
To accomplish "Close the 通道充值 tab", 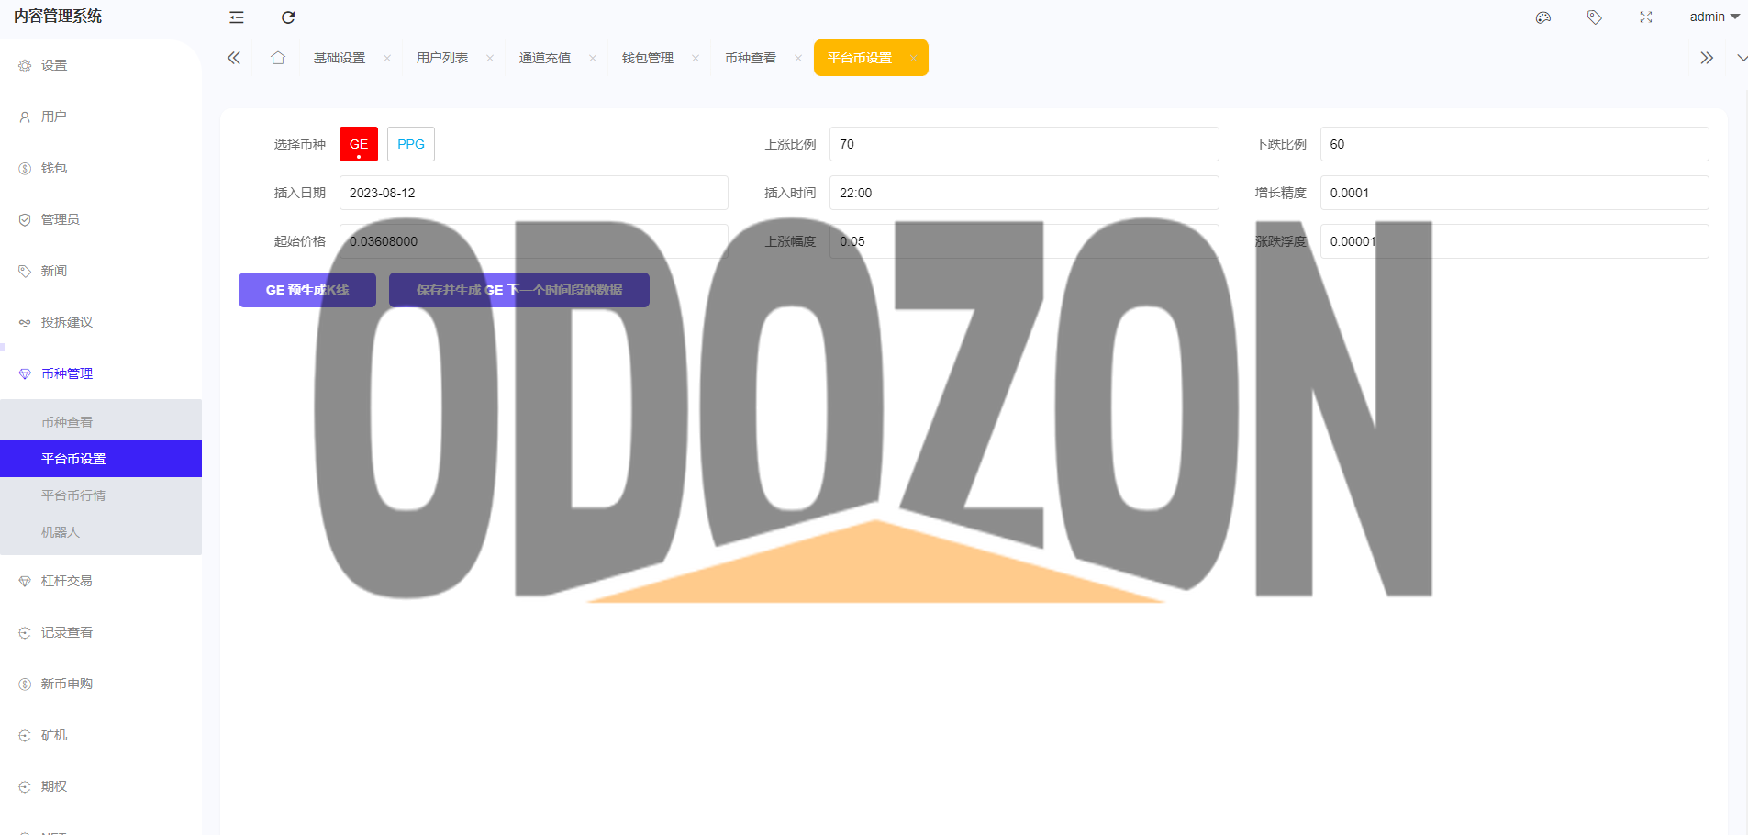I will (x=593, y=58).
